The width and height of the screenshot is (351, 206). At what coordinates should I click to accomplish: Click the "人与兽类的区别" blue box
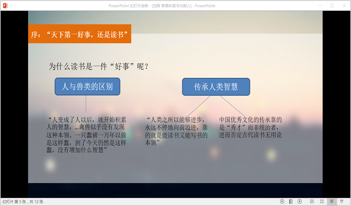pos(87,87)
